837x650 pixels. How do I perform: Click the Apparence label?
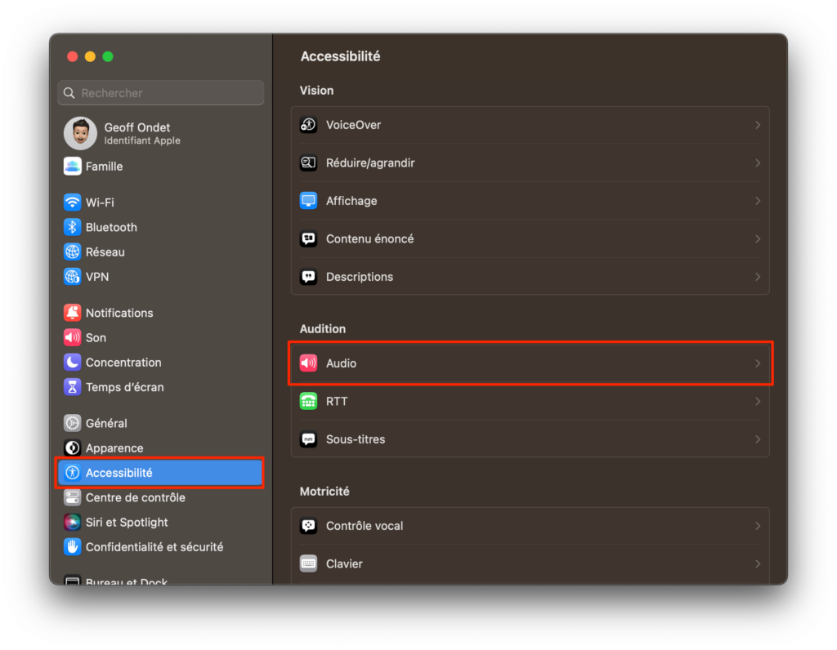pyautogui.click(x=114, y=448)
